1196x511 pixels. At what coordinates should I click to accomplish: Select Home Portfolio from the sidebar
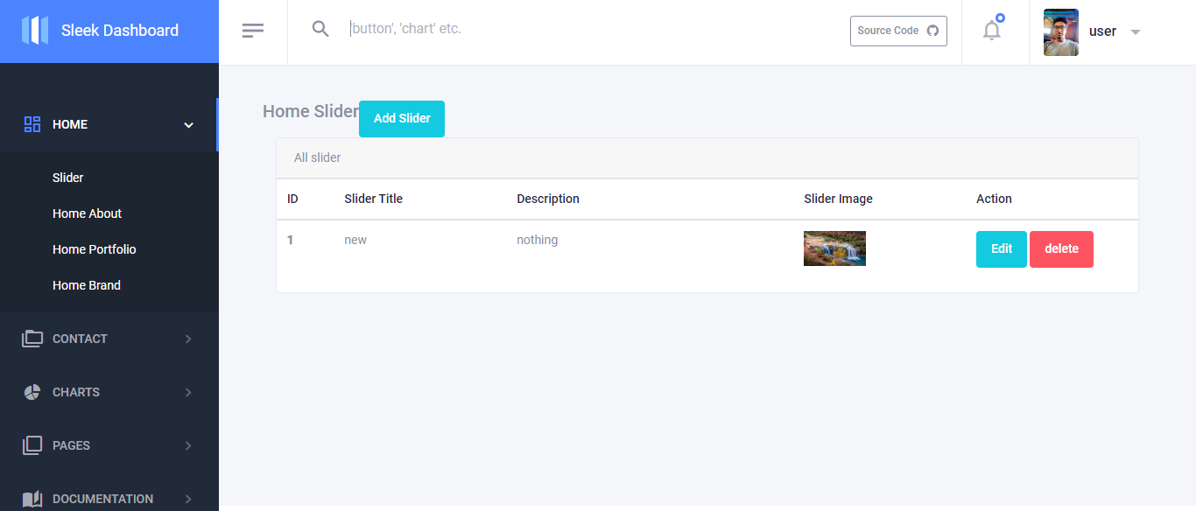[x=94, y=248]
